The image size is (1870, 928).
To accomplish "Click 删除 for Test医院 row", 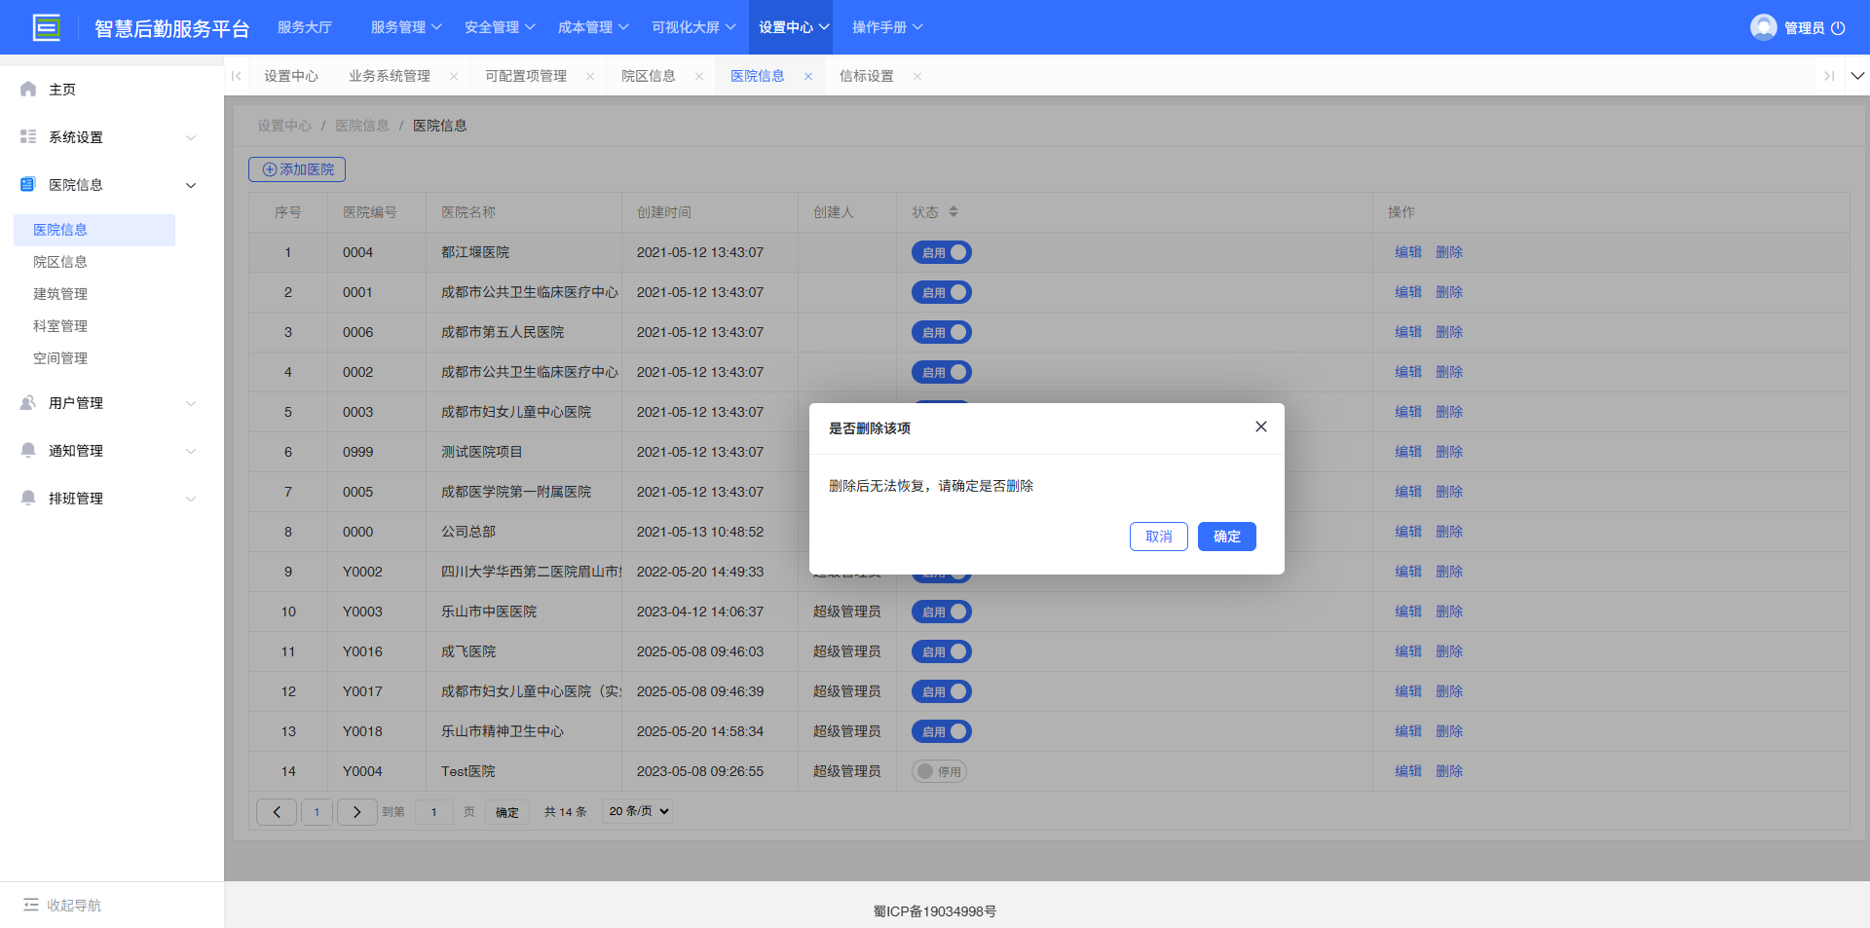I will point(1448,771).
